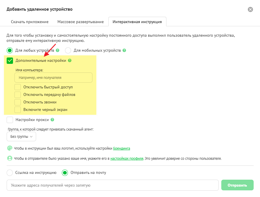Click help icon next to 'Для любых устройств'

tap(58, 50)
